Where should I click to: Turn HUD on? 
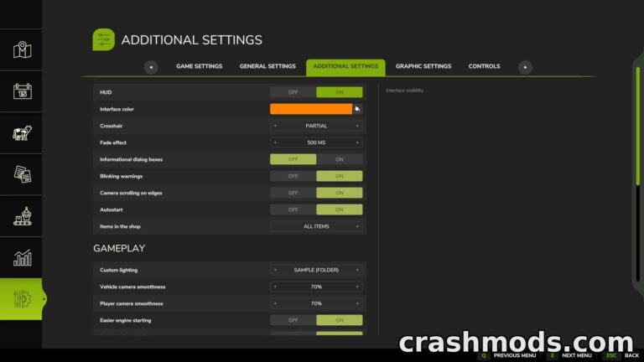[340, 92]
